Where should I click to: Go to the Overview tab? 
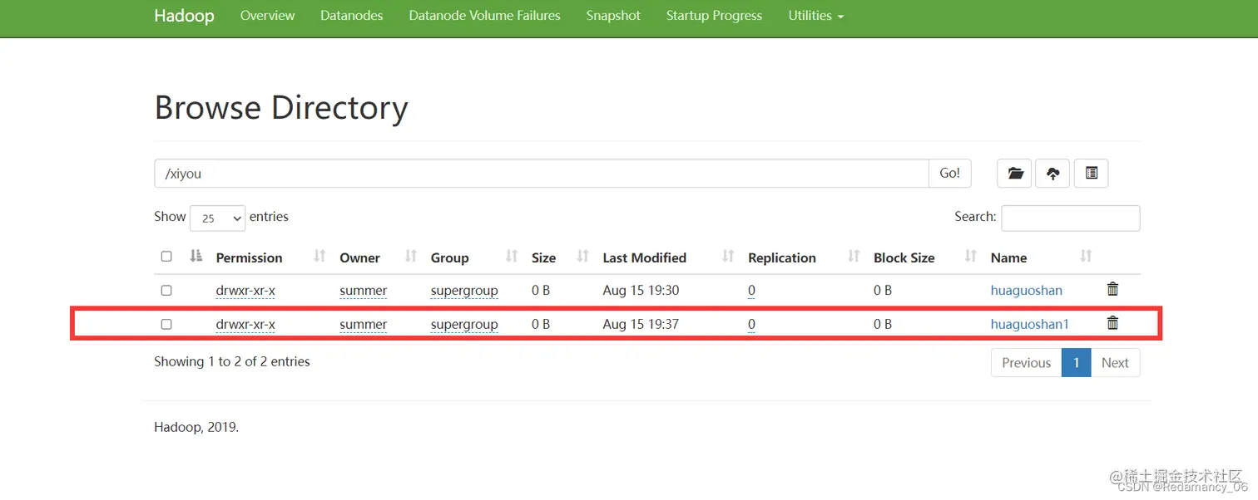click(x=267, y=16)
